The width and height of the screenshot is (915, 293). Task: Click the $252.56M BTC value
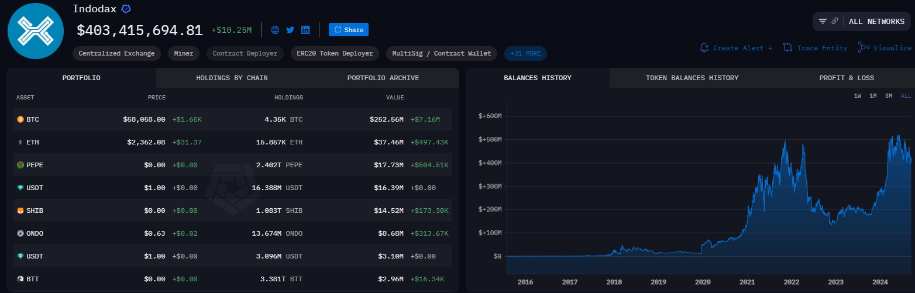point(386,119)
